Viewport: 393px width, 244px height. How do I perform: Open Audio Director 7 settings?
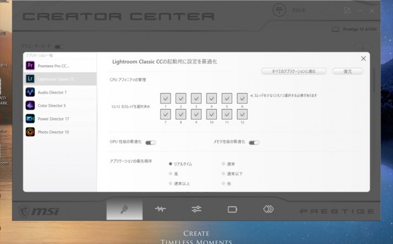coord(60,92)
